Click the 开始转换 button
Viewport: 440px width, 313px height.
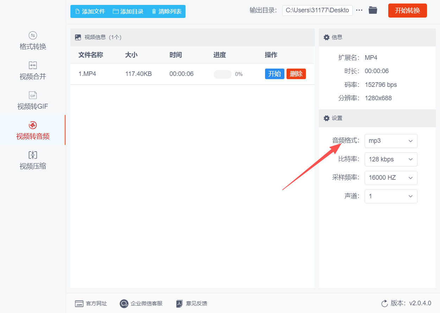pos(407,11)
